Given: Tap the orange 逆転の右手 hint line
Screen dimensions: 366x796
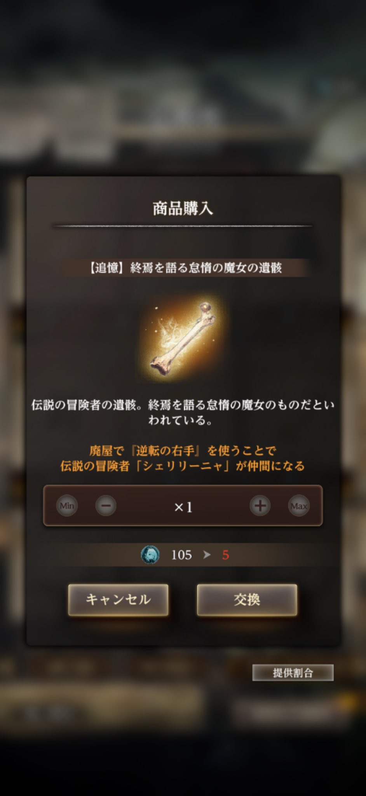Looking at the screenshot, I should point(183,450).
